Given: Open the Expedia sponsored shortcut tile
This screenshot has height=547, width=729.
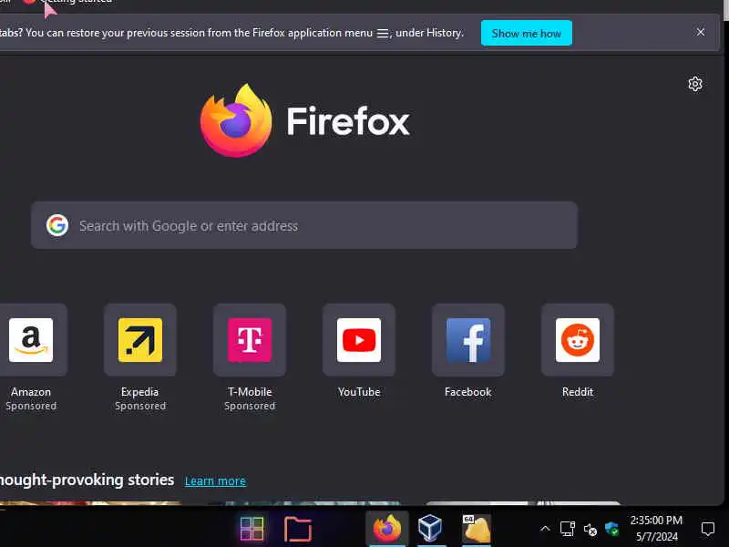Looking at the screenshot, I should tap(140, 340).
